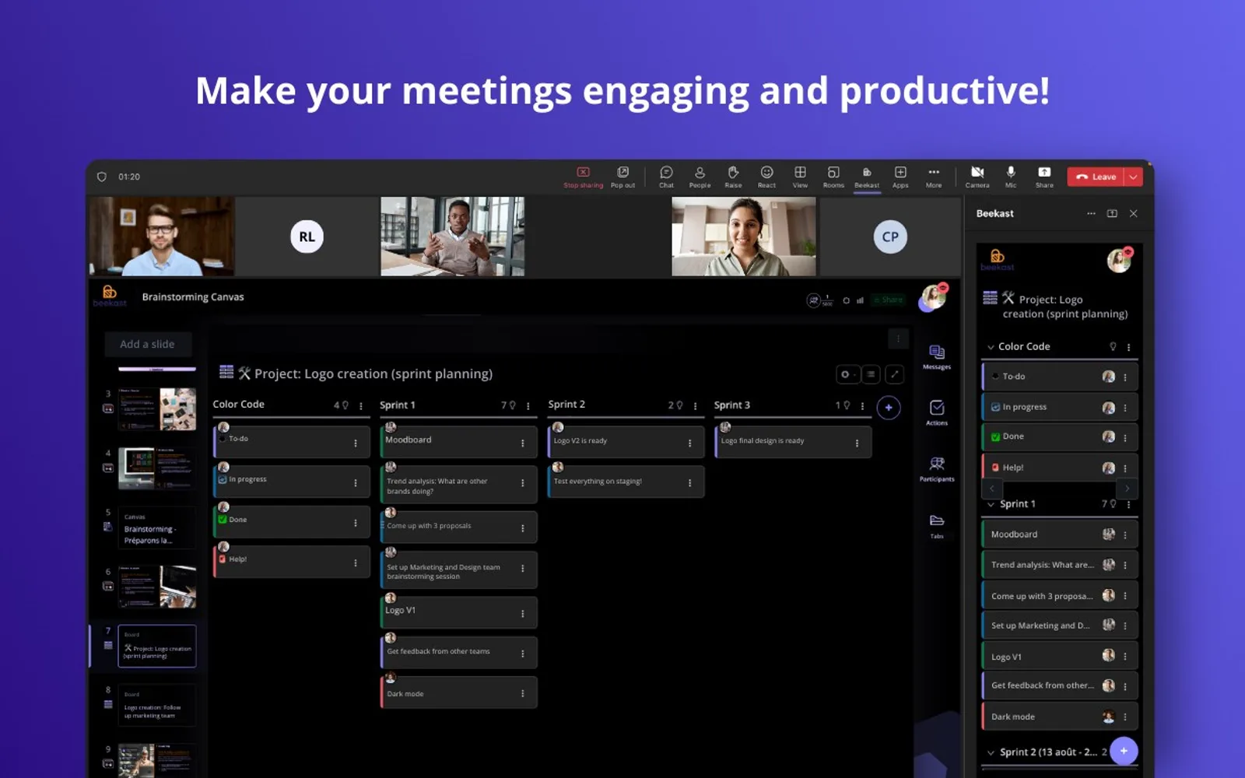Viewport: 1245px width, 778px height.
Task: Open the React emoji icon
Action: coord(766,177)
